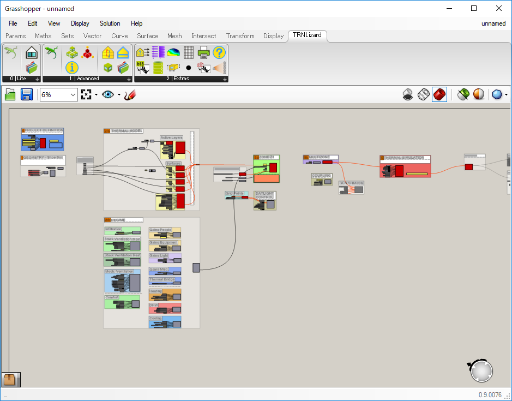Select the THERMAL SIMULATION group label
The image size is (512, 401).
coord(403,158)
